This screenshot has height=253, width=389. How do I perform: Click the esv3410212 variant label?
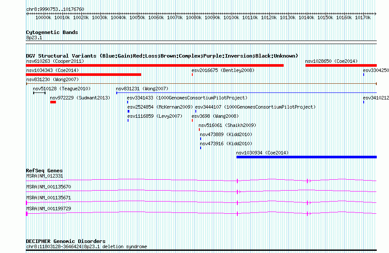pyautogui.click(x=376, y=98)
